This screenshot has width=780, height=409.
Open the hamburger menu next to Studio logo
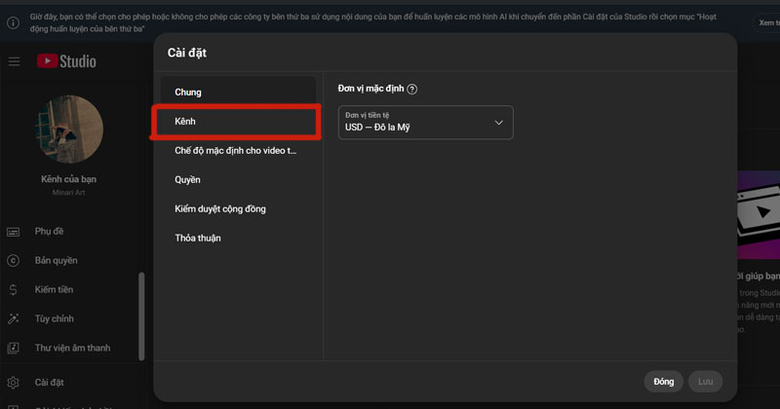[x=14, y=61]
